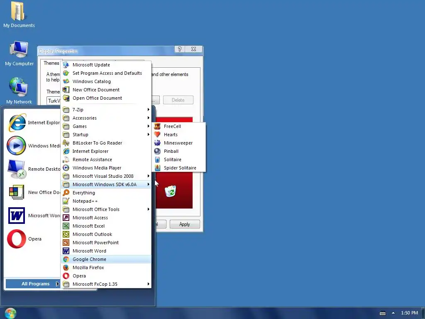Expand Microsoft Office Tools submenu
The height and width of the screenshot is (319, 425).
[x=106, y=209]
